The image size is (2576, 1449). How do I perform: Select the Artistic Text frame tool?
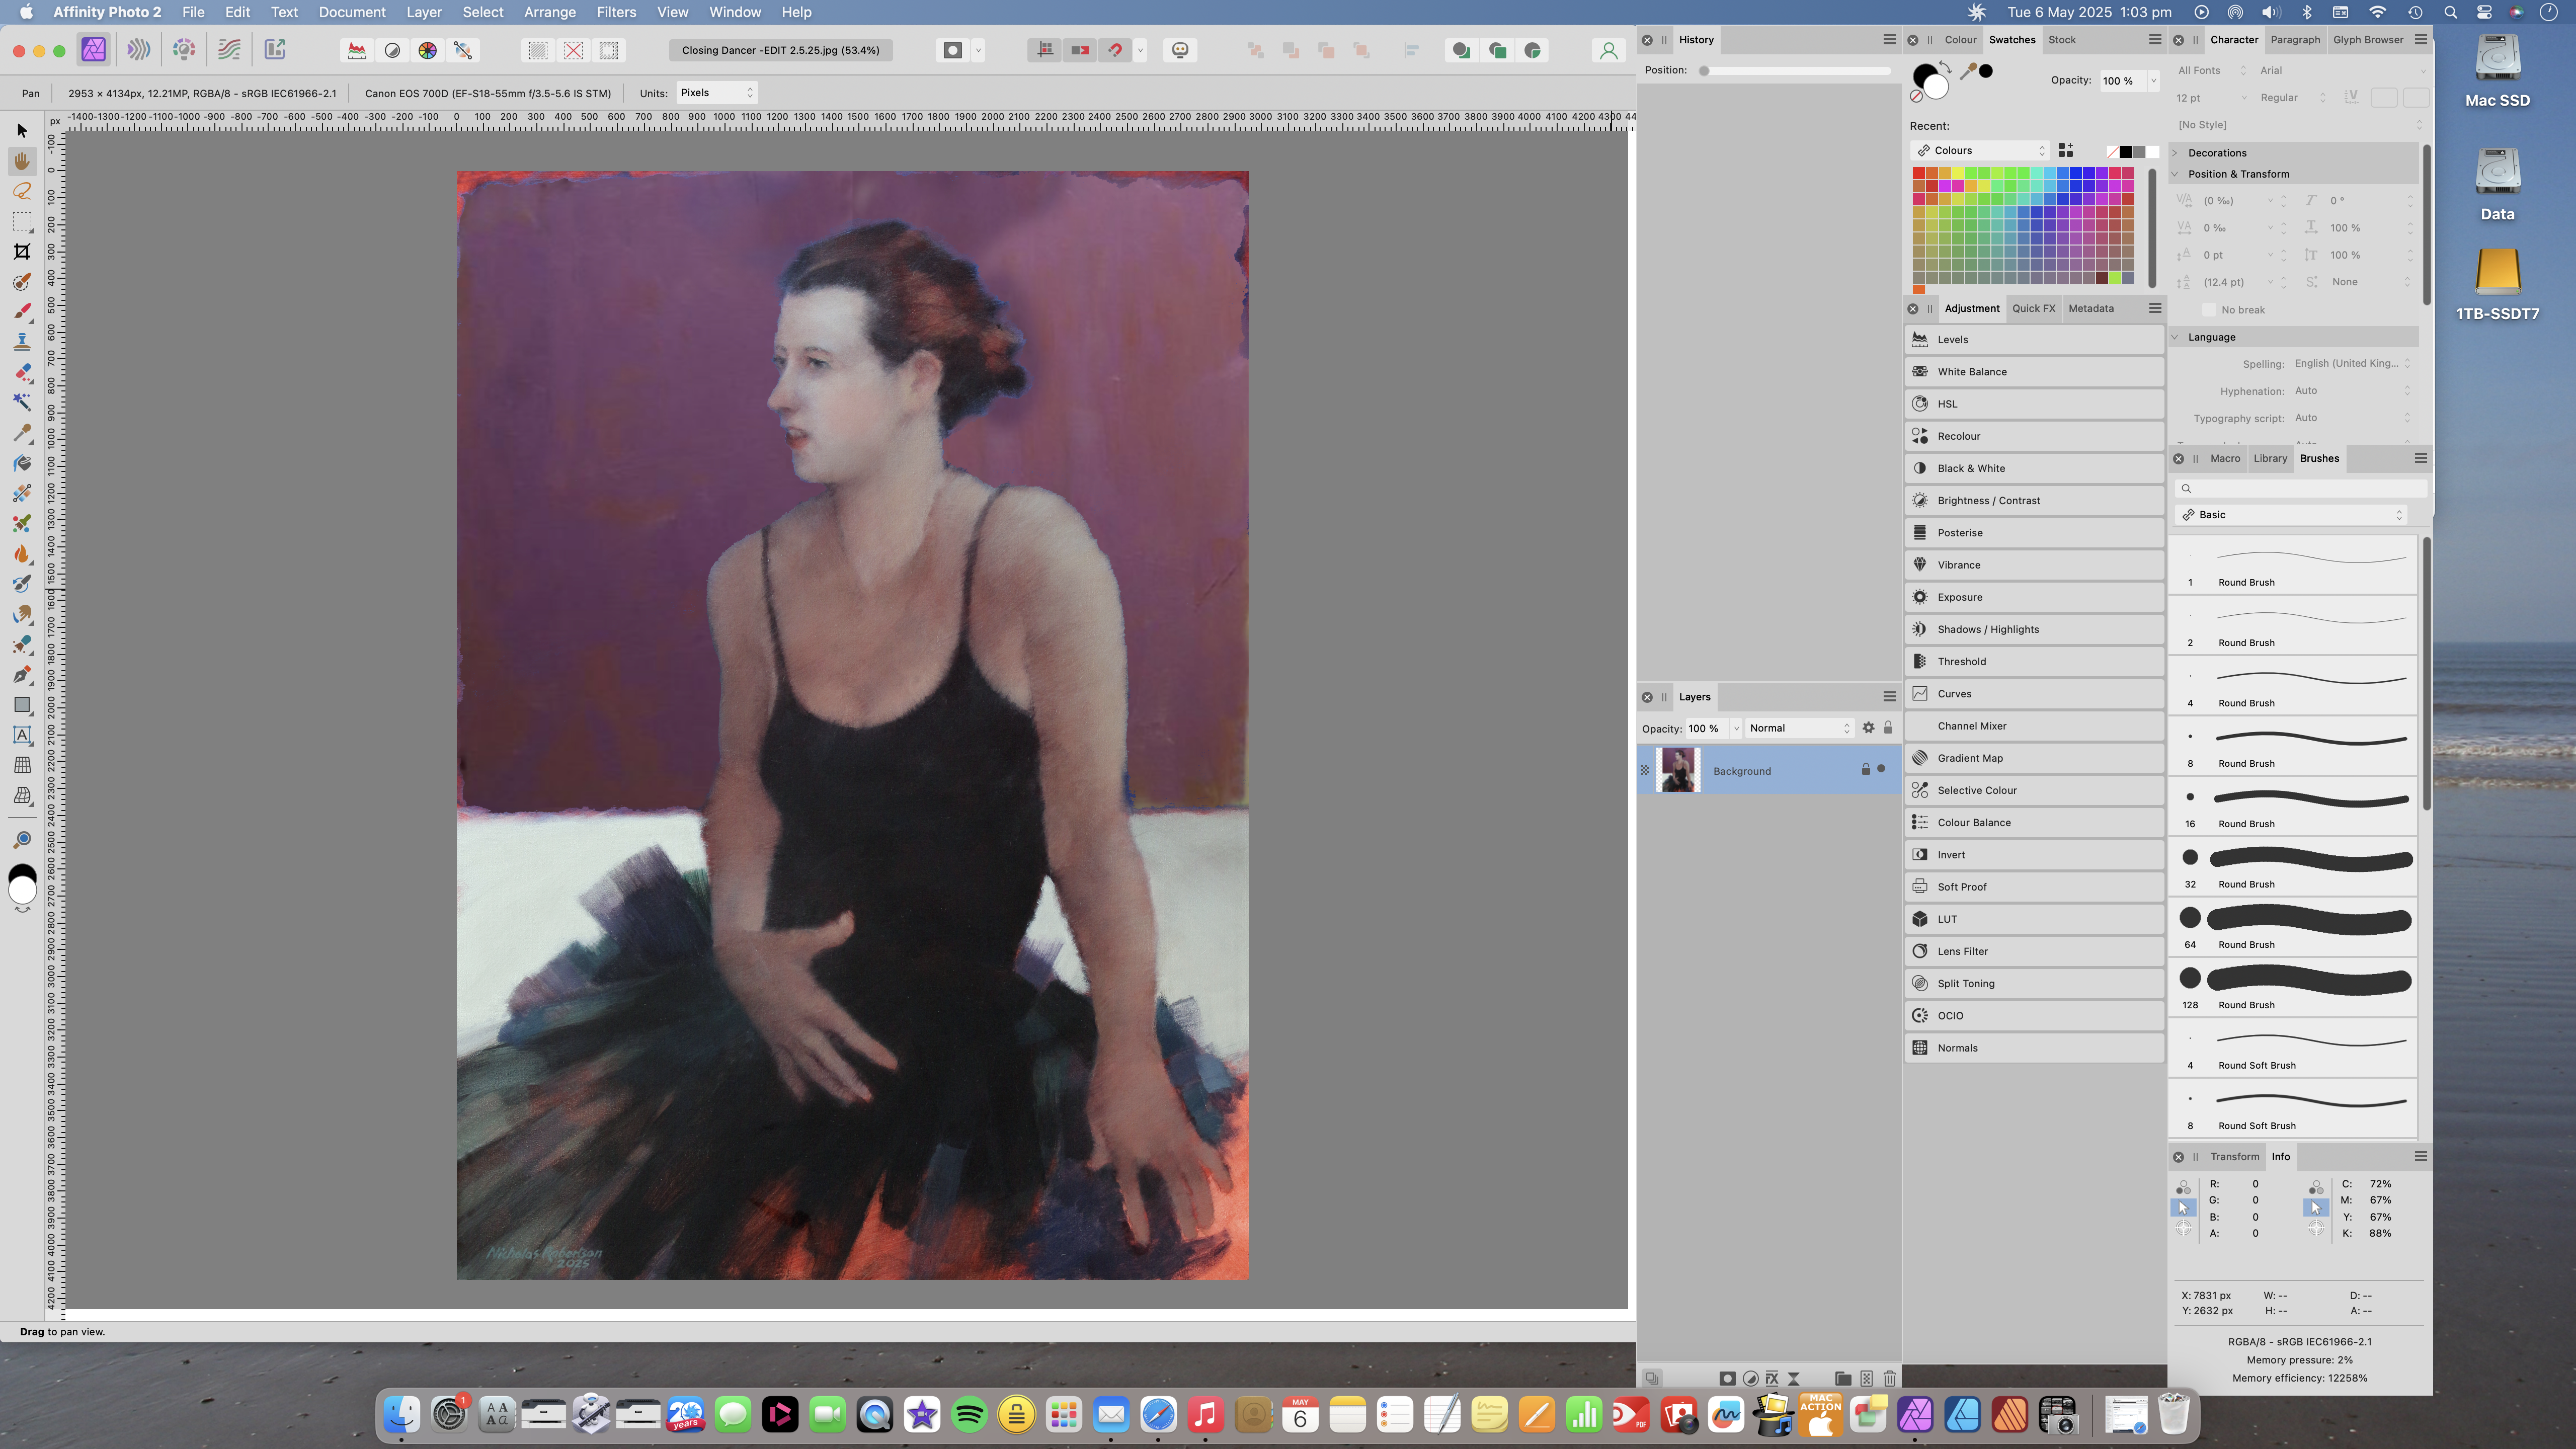click(x=22, y=735)
